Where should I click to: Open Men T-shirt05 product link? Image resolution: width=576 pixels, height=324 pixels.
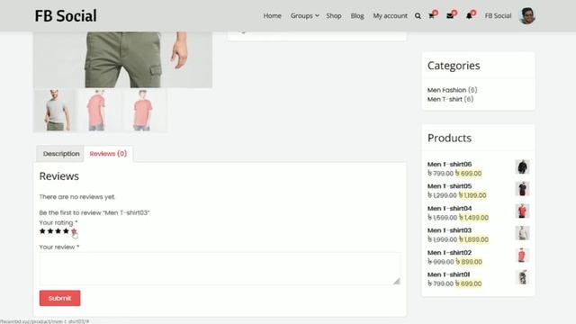point(450,186)
